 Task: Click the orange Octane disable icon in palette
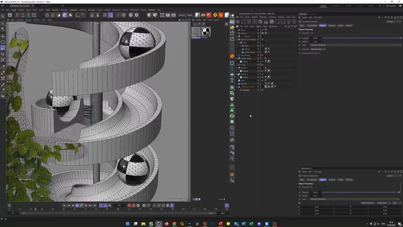[x=232, y=56]
